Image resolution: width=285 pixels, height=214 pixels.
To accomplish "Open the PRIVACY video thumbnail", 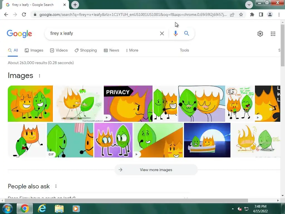I will click(128, 104).
